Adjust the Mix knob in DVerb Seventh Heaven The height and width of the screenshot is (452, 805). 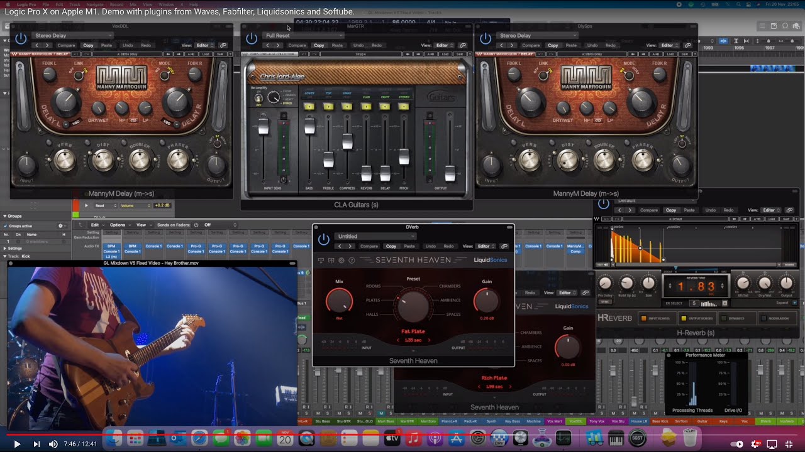[340, 300]
